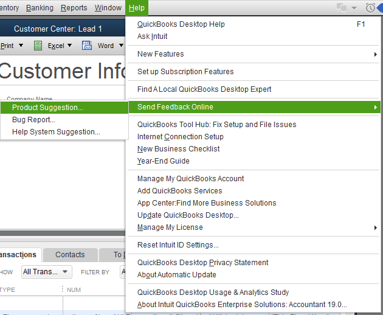Switch to the Transactions tab
Image resolution: width=383 pixels, height=315 pixels.
[19, 255]
